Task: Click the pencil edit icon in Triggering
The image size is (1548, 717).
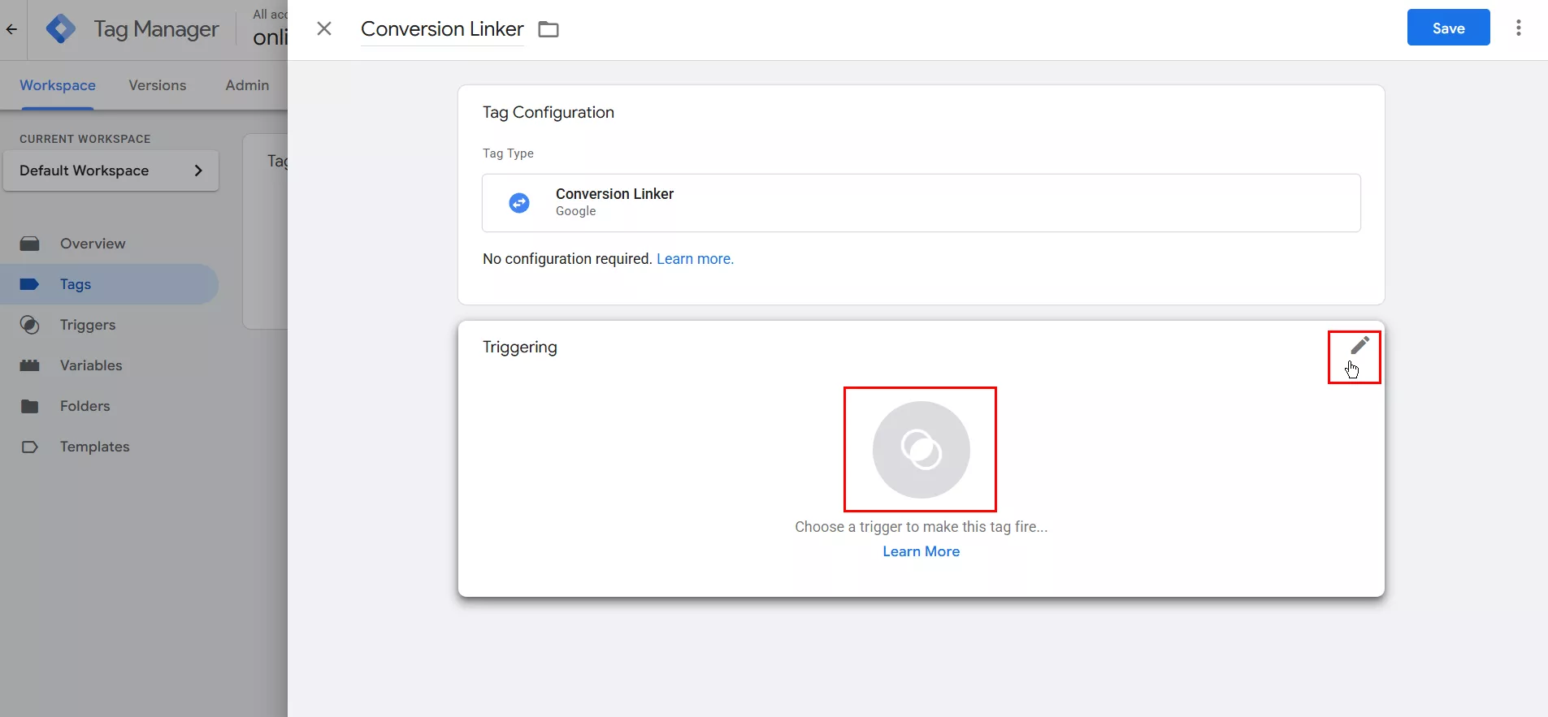Action: pos(1359,346)
